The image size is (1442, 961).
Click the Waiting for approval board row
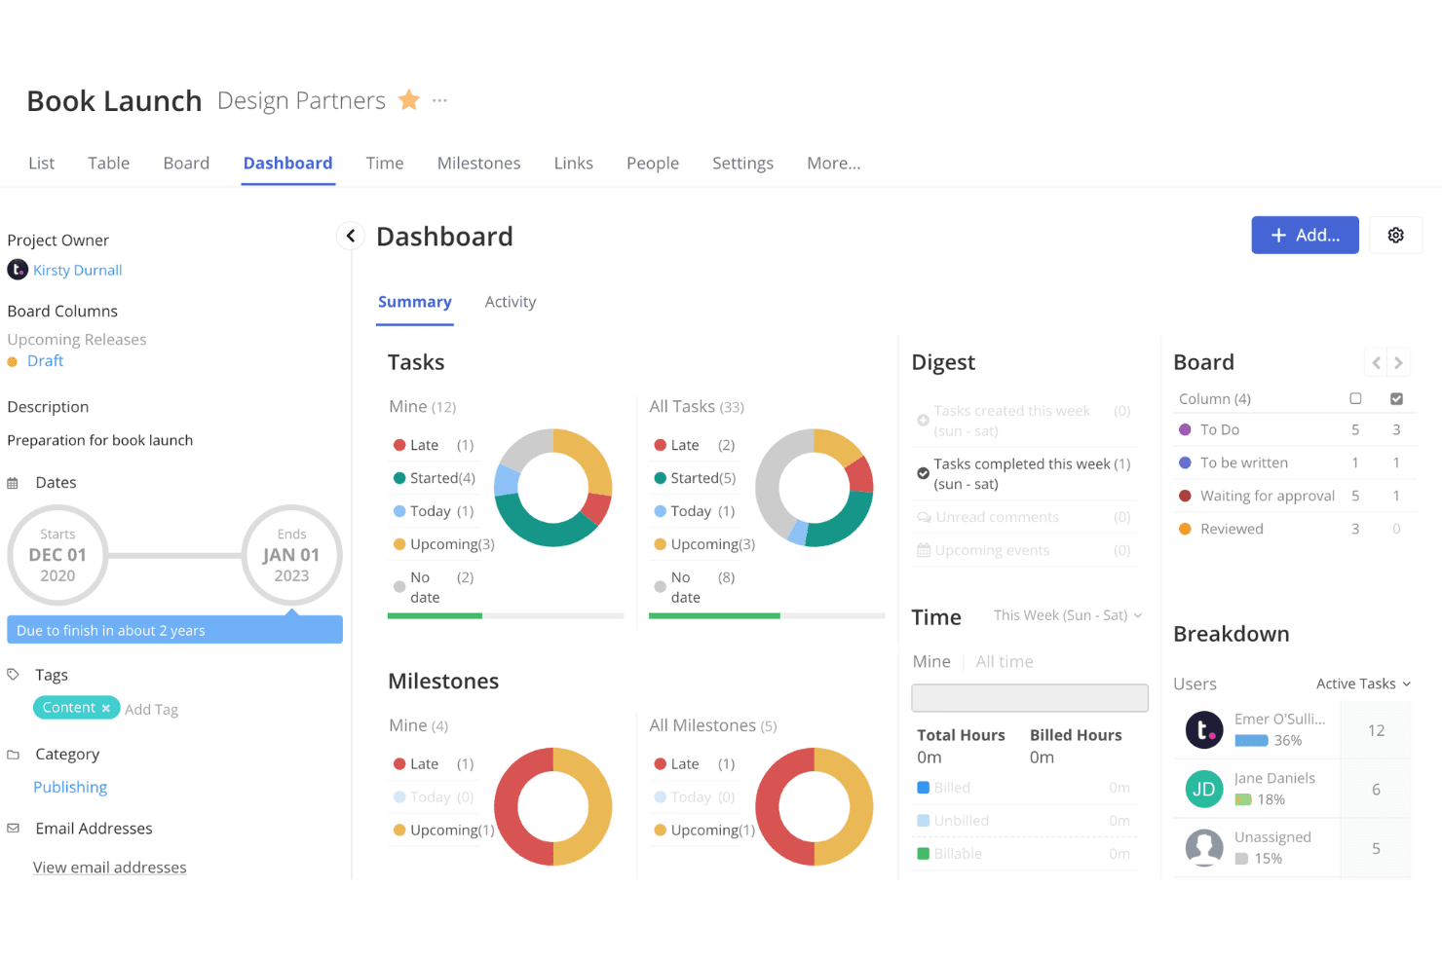(1294, 496)
